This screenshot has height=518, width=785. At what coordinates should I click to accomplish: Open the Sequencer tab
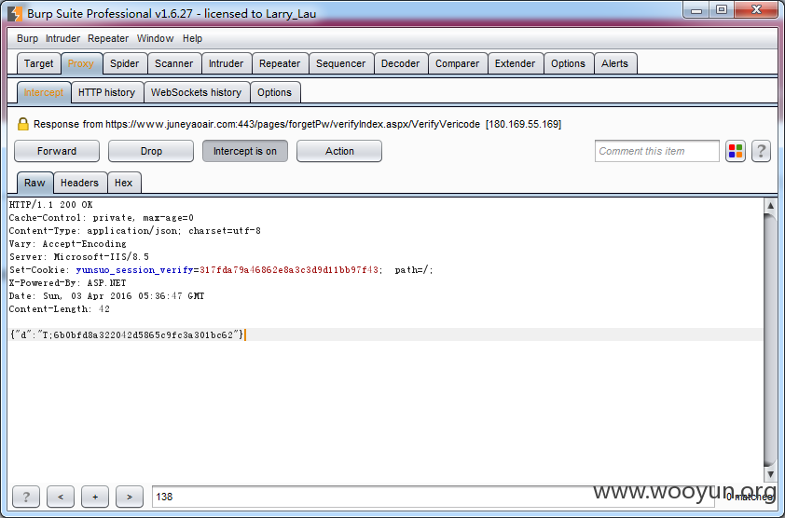[341, 63]
